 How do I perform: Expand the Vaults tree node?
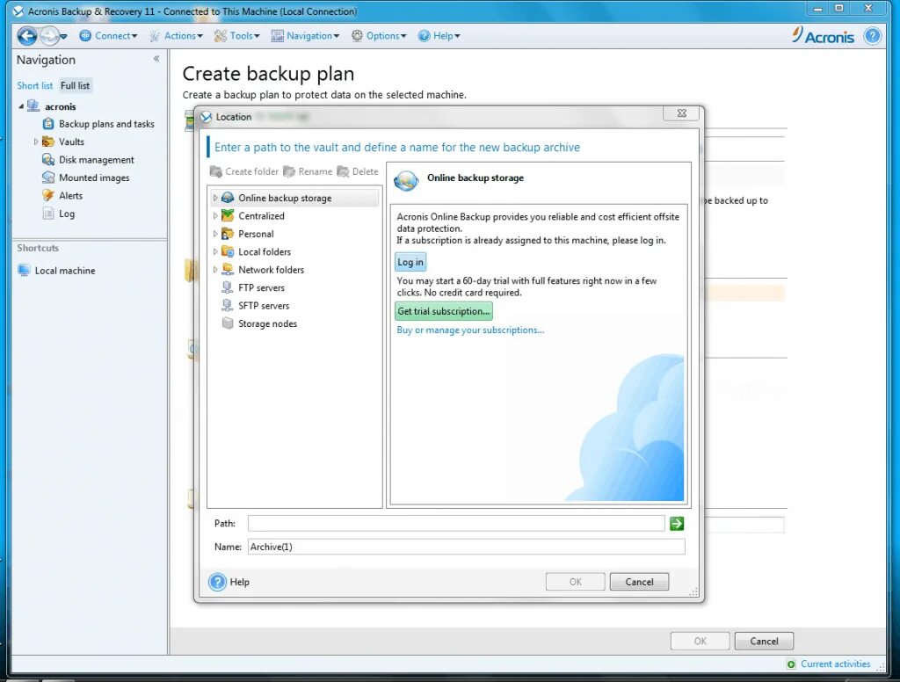35,141
